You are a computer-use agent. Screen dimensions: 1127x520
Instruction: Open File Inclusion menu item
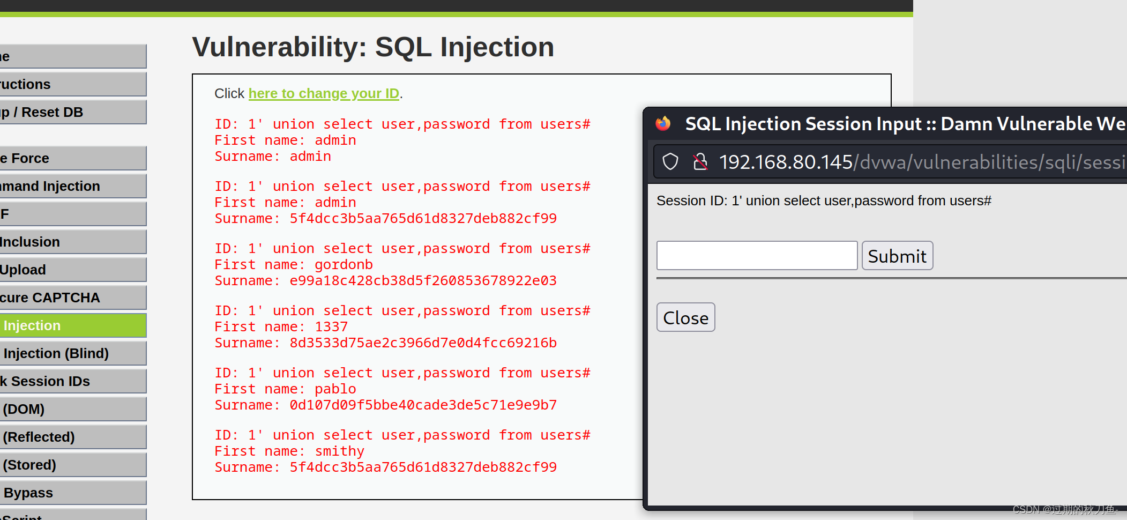73,242
